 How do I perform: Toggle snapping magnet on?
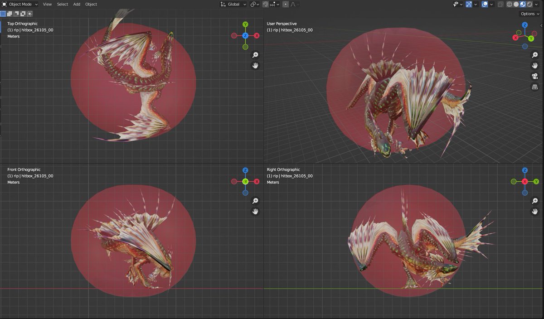click(266, 4)
